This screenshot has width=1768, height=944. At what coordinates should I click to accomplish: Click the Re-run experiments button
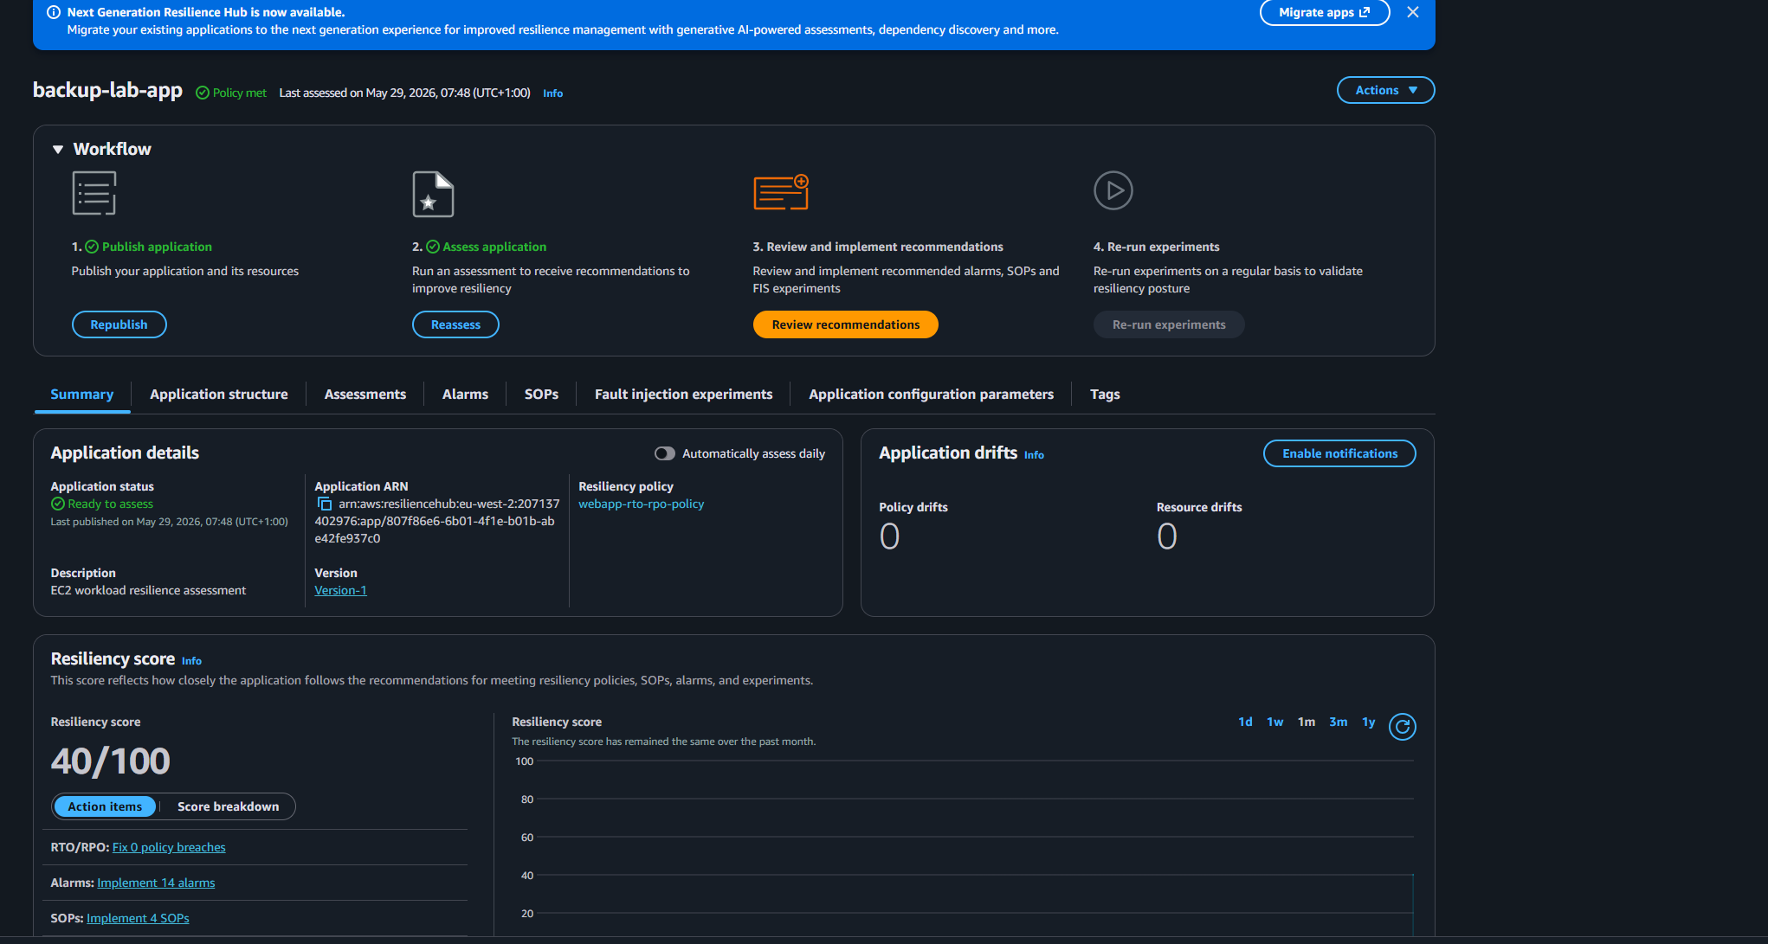point(1169,324)
